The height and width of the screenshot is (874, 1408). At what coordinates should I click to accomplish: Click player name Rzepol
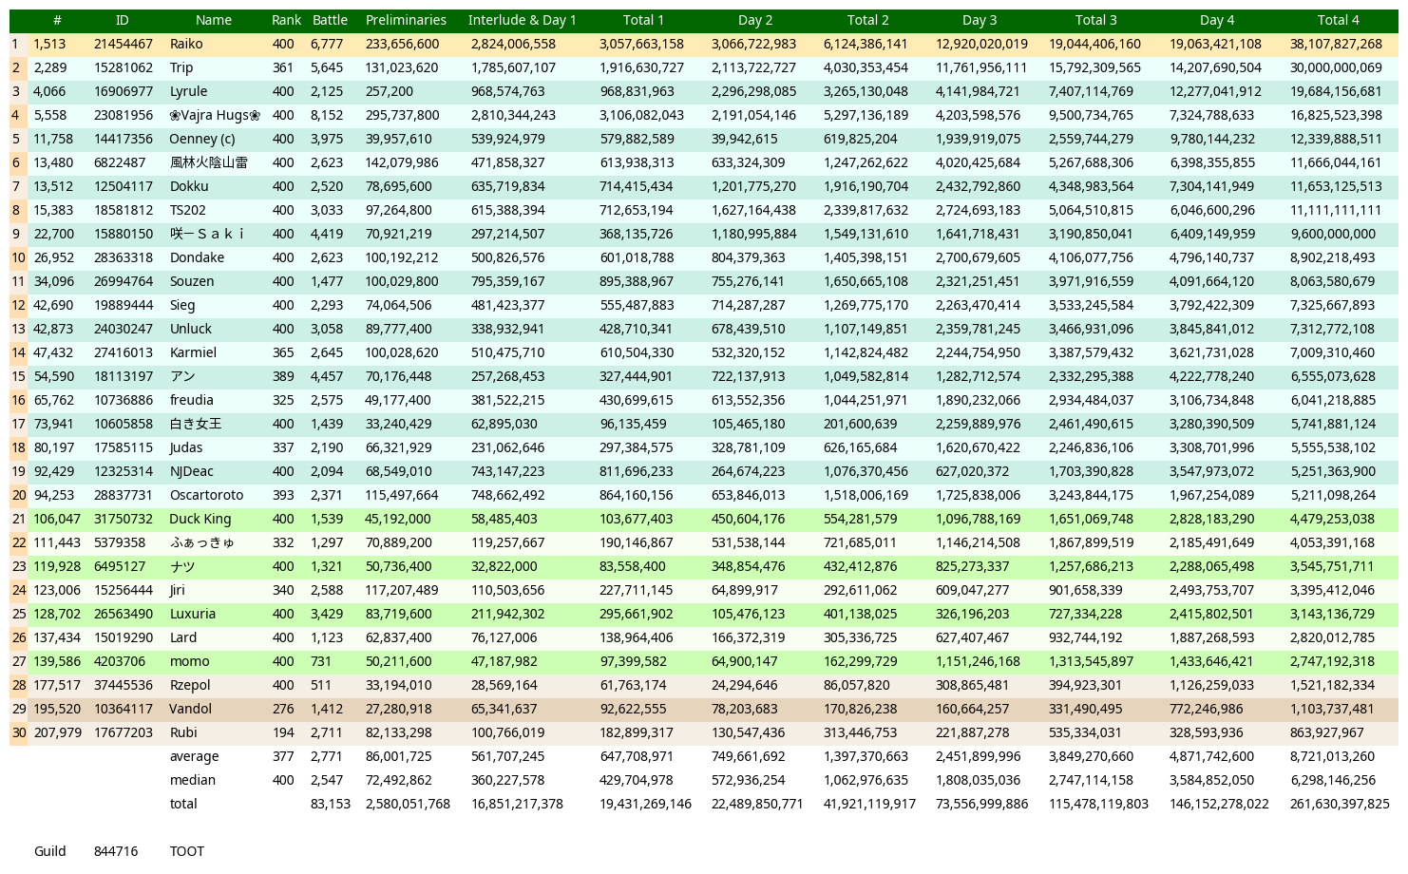[x=190, y=685]
